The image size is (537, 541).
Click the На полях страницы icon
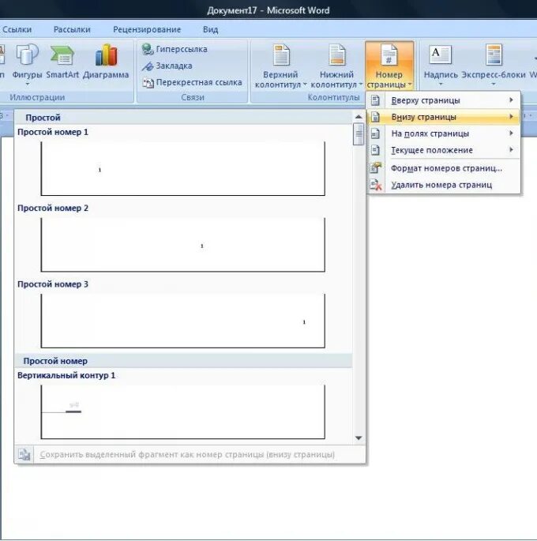tap(375, 133)
